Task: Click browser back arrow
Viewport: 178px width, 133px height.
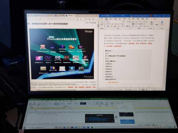Action: tap(29, 19)
